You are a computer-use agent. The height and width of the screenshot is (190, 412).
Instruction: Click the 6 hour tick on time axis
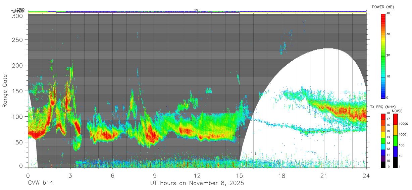(112, 175)
